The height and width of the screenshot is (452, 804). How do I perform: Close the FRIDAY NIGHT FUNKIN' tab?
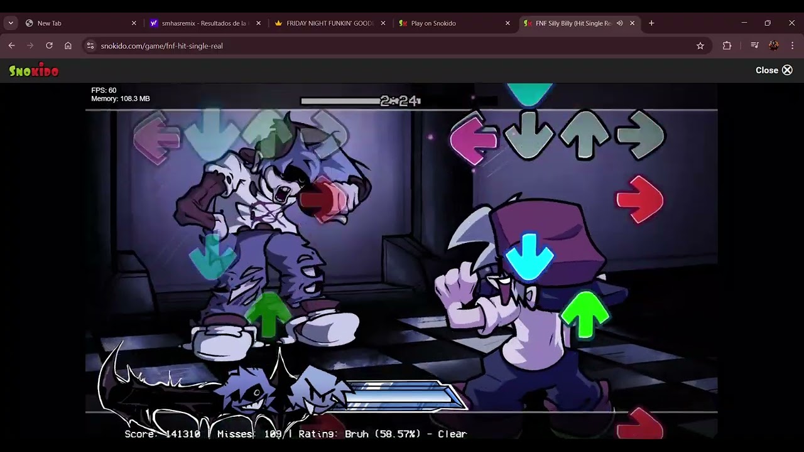coord(383,23)
